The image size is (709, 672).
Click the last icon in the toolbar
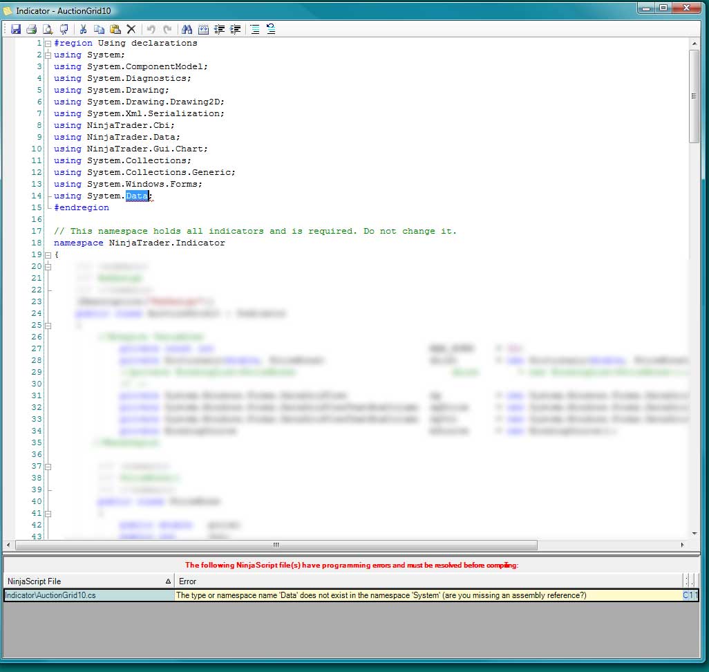coord(271,29)
